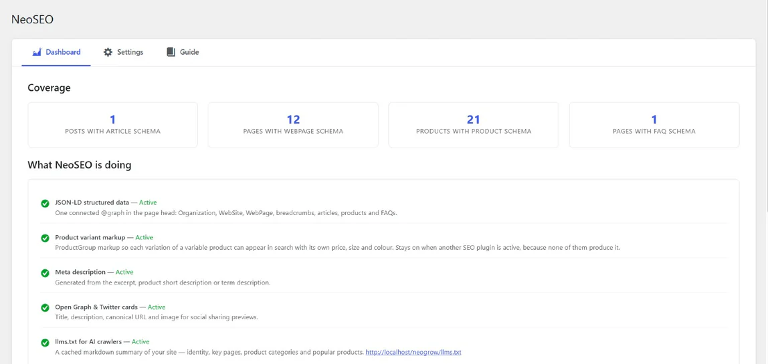
Task: Click the Settings gear icon
Action: (108, 52)
